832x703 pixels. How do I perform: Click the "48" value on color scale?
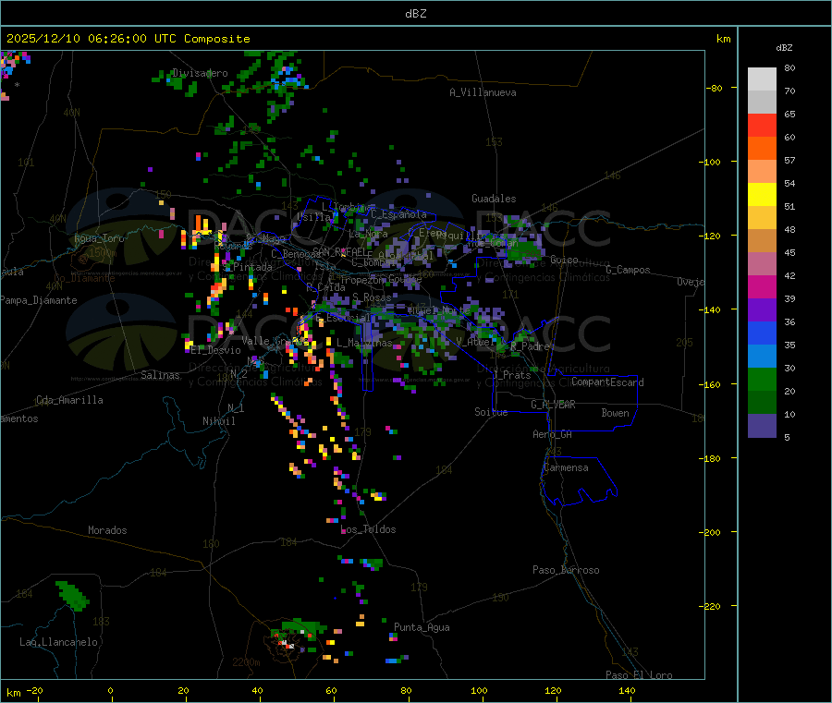789,230
